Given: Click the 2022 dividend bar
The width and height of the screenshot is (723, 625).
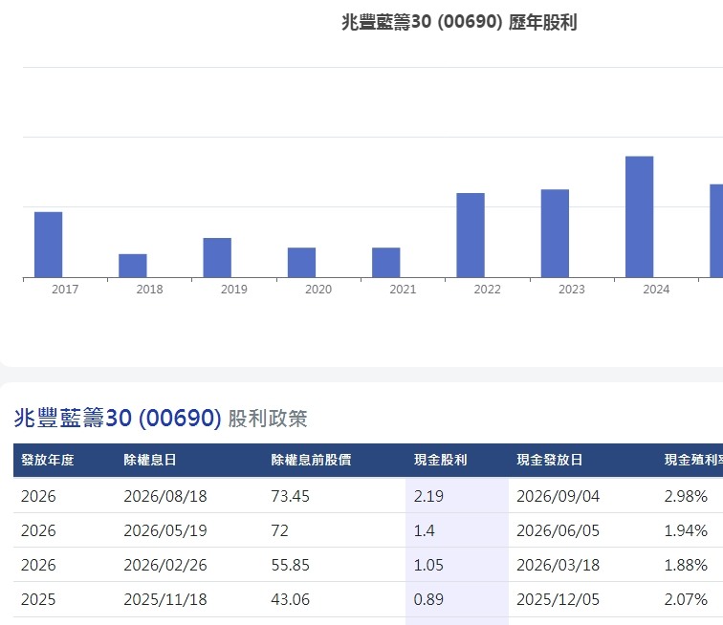Looking at the screenshot, I should pos(471,235).
